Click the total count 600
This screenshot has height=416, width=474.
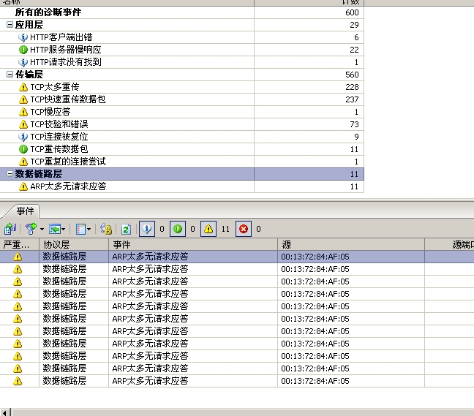[352, 12]
